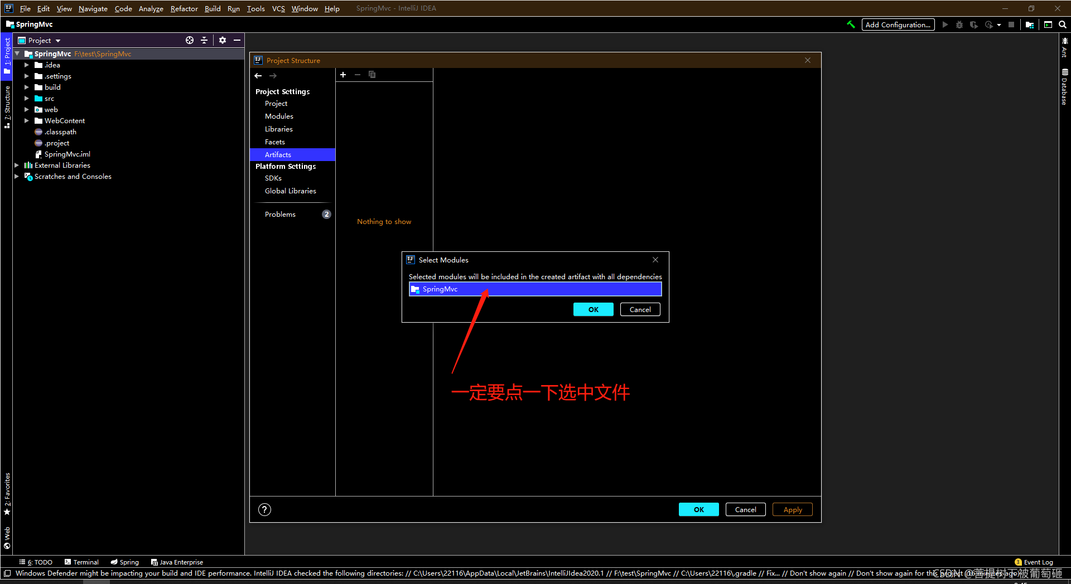The image size is (1071, 584).
Task: Open the Event Log
Action: [x=1034, y=562]
